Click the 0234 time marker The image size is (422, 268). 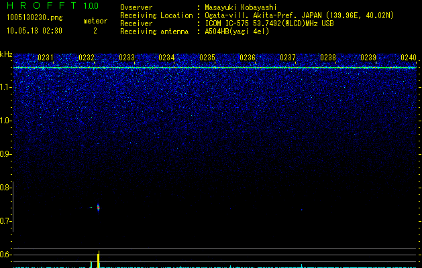tap(166, 58)
